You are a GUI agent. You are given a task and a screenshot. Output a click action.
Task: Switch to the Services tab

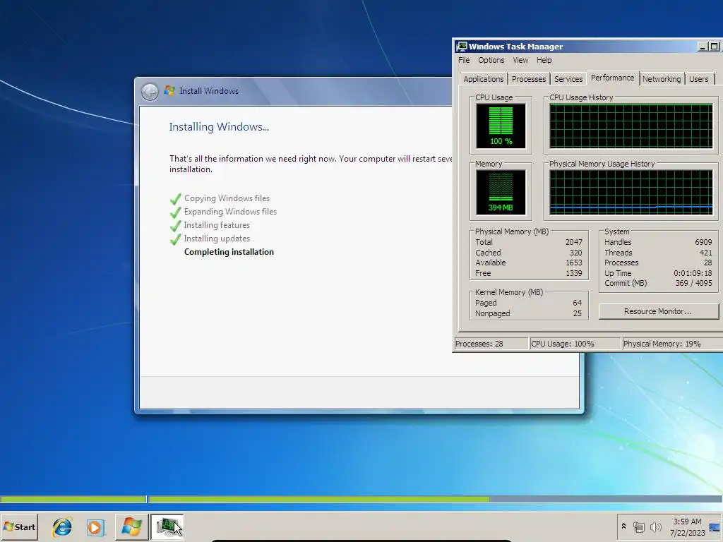coord(568,79)
